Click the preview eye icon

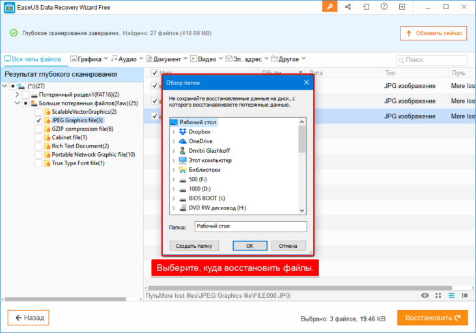tap(425, 295)
